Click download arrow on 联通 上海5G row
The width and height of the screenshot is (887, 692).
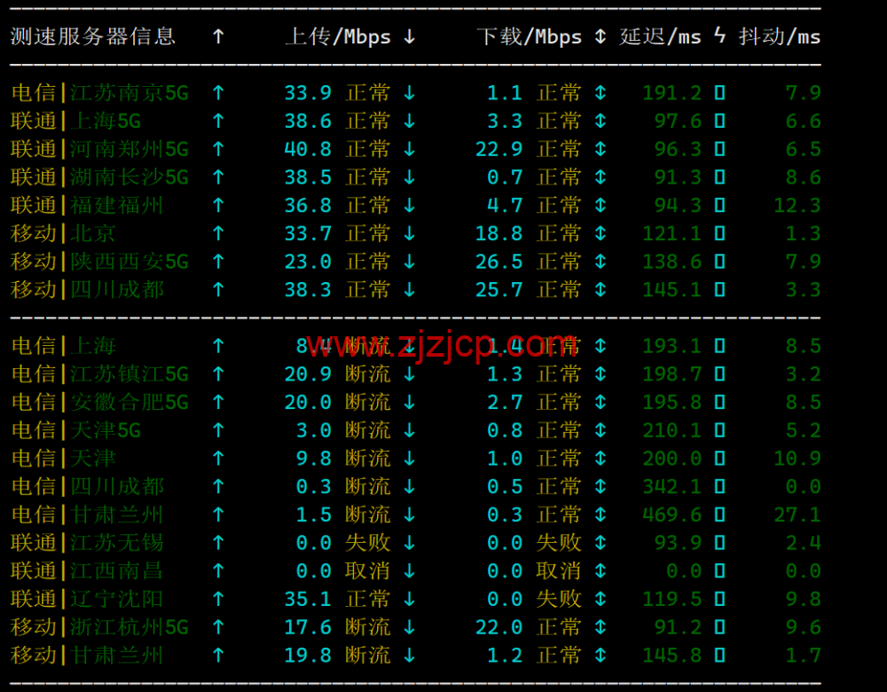click(x=410, y=121)
